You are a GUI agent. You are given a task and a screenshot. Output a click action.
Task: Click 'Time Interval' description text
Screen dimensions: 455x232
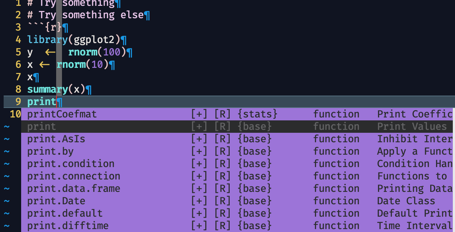(x=415, y=226)
